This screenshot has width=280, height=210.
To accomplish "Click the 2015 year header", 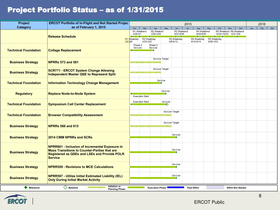I will (x=188, y=24).
